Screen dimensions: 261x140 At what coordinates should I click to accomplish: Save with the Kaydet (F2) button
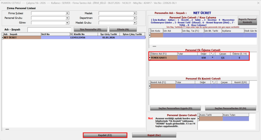[x=105, y=135]
